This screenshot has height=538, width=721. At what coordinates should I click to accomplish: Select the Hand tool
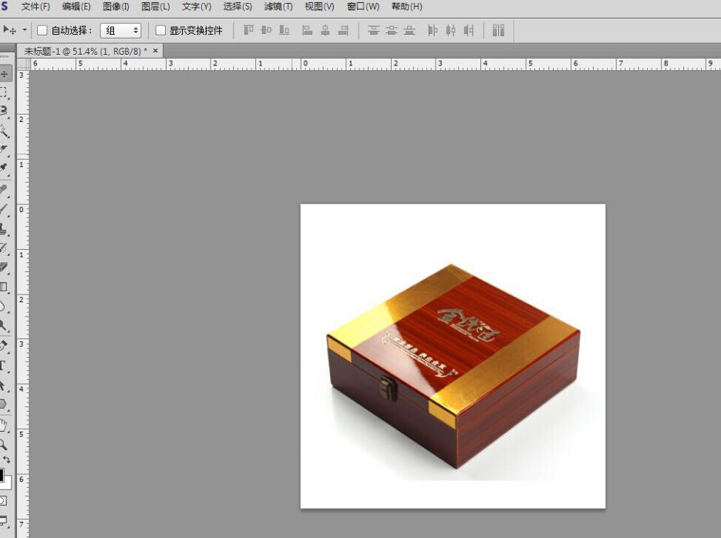(4, 425)
